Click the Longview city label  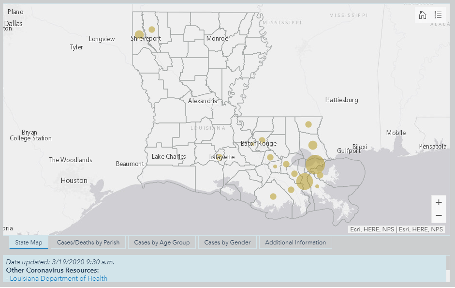click(102, 39)
